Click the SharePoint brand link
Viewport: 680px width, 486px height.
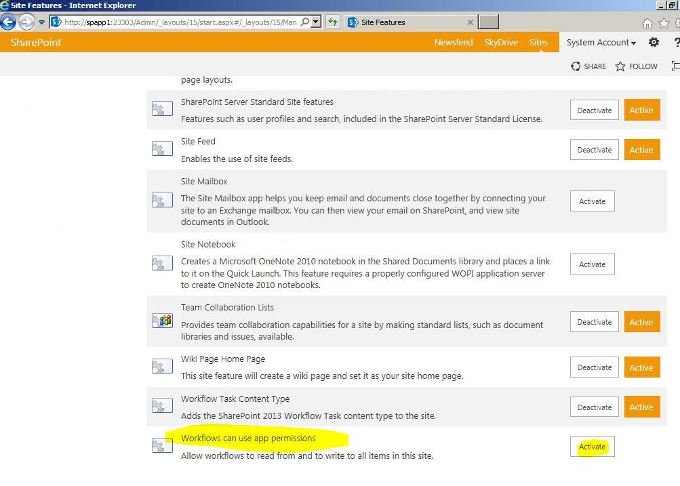36,43
